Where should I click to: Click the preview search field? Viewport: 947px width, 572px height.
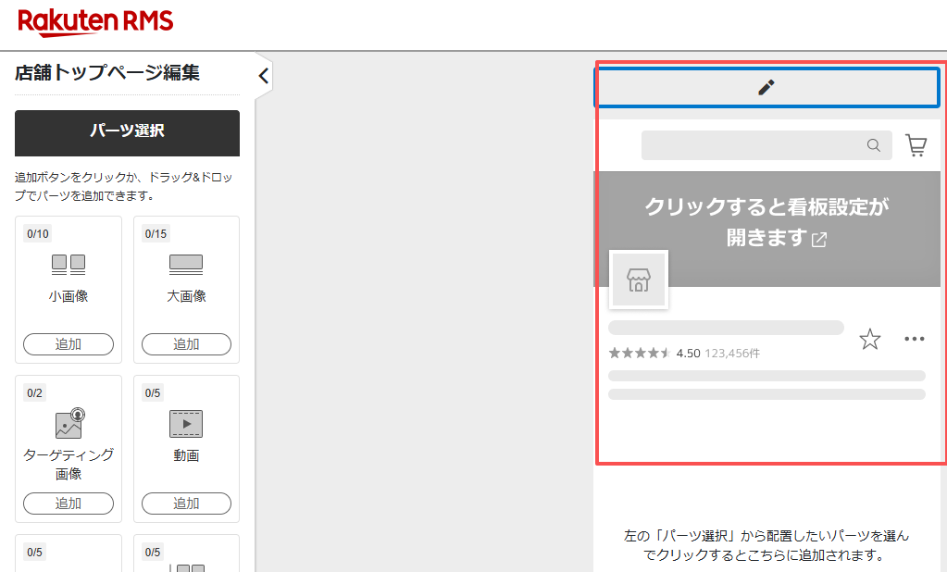766,145
